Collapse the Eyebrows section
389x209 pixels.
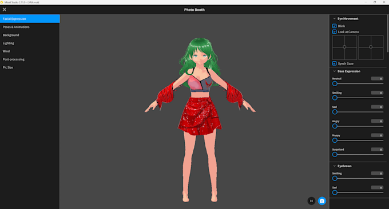coord(335,166)
